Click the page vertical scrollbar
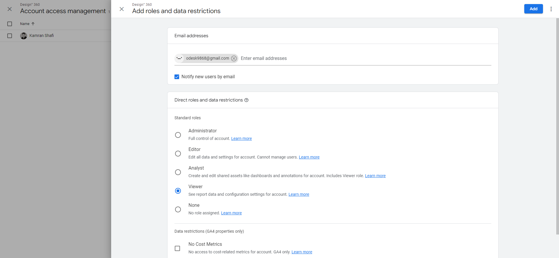This screenshot has height=258, width=559. (x=557, y=127)
